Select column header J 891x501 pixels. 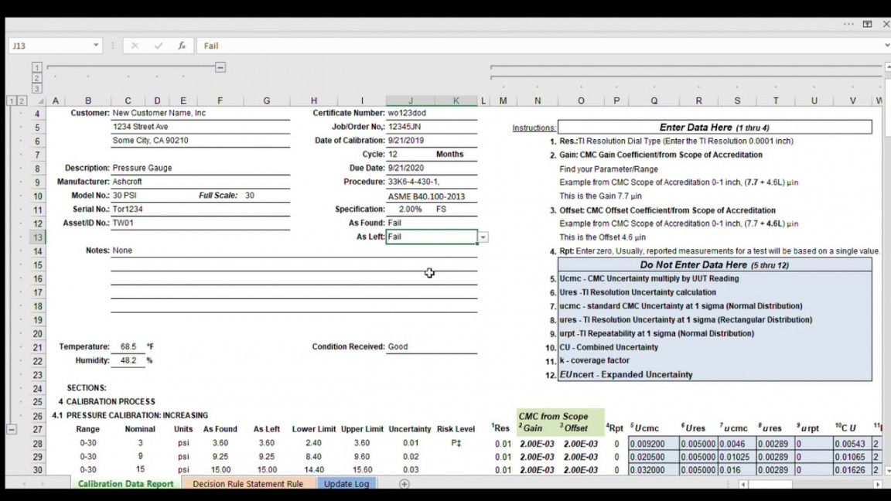pos(410,101)
